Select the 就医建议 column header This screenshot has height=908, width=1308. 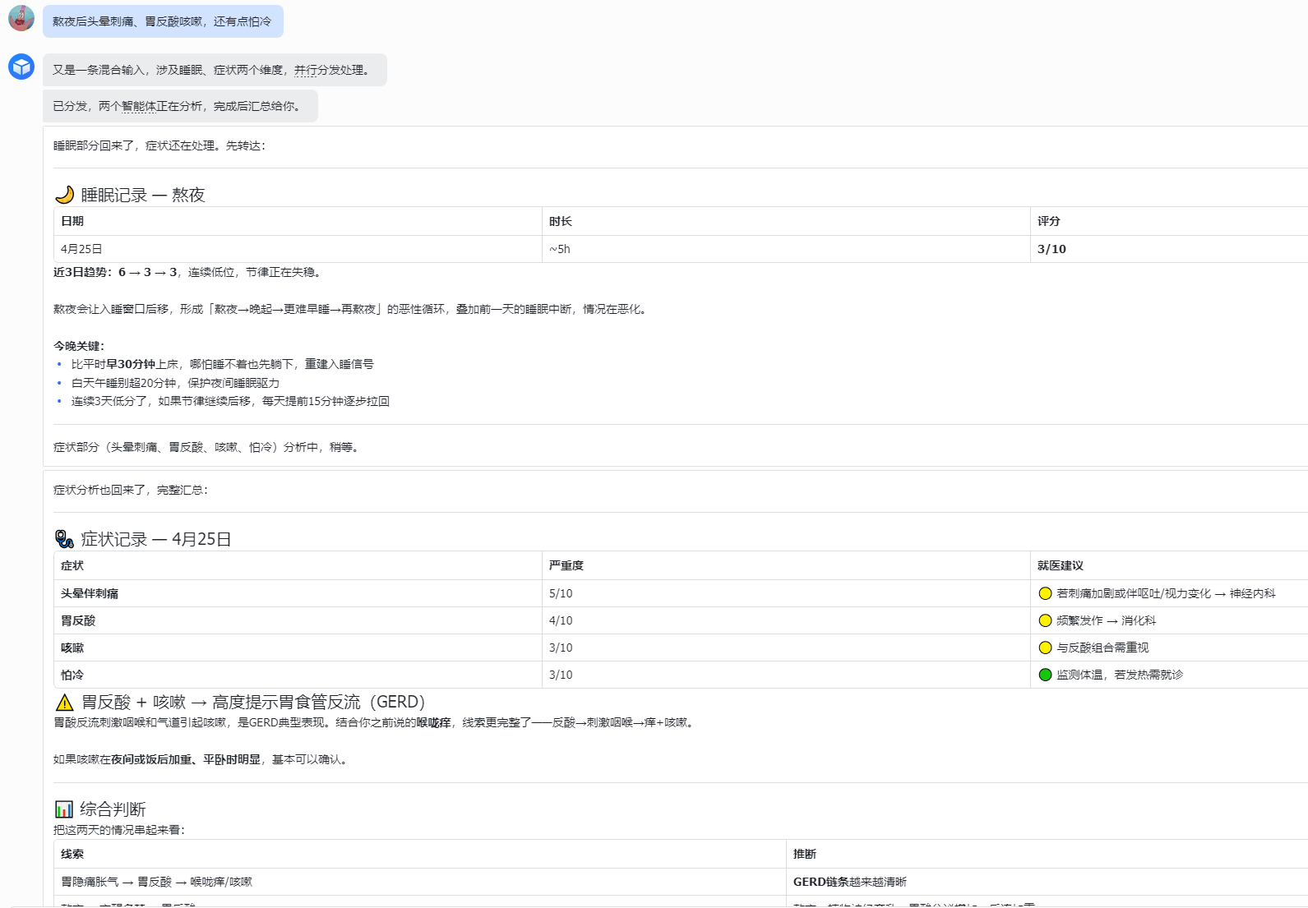[x=1169, y=565]
